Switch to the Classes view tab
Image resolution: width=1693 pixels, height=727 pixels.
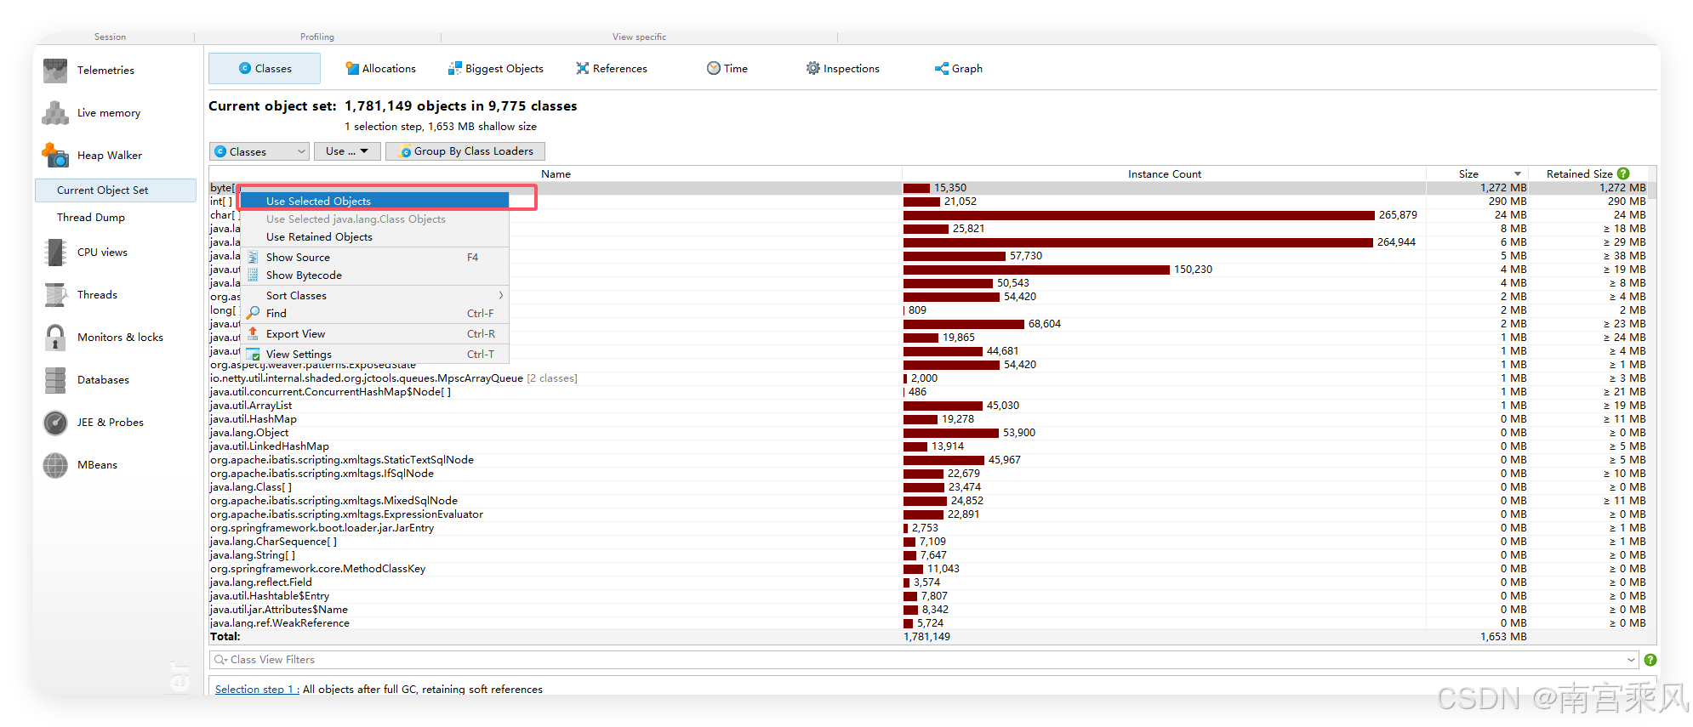(x=265, y=68)
